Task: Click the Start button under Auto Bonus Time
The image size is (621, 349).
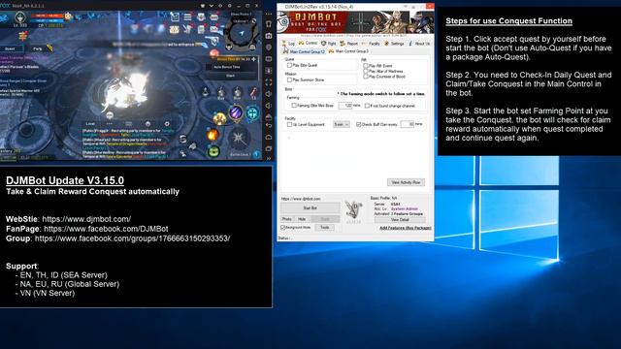Action: pyautogui.click(x=230, y=76)
